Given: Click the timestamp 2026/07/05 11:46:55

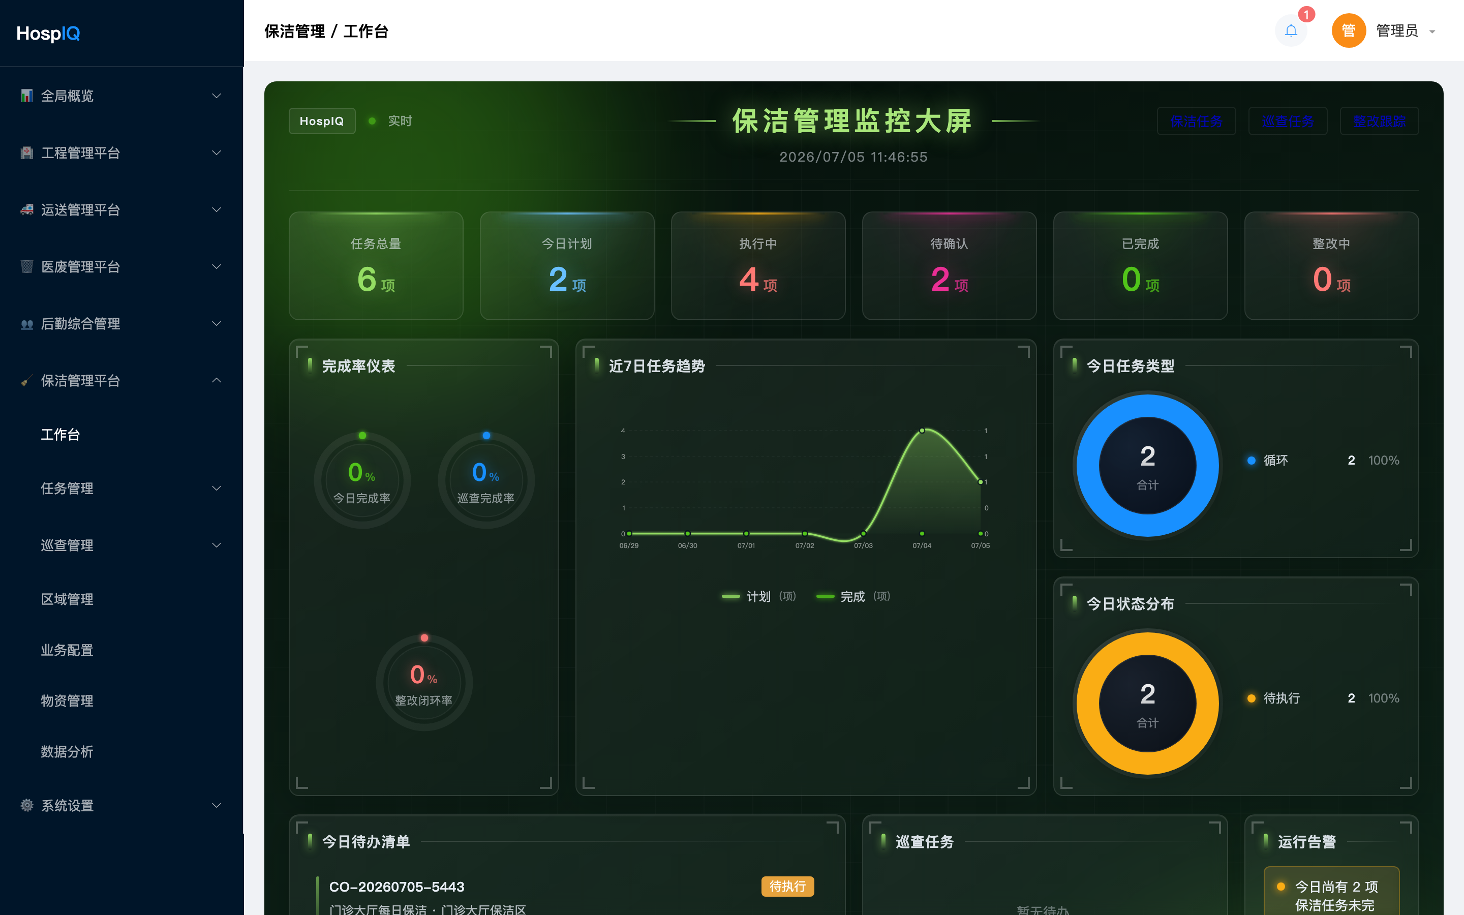Looking at the screenshot, I should click(x=853, y=158).
